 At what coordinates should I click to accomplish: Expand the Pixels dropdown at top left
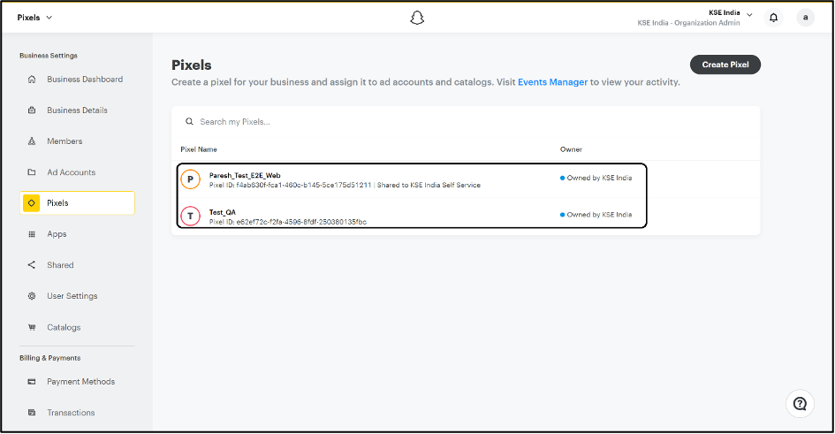[x=34, y=18]
